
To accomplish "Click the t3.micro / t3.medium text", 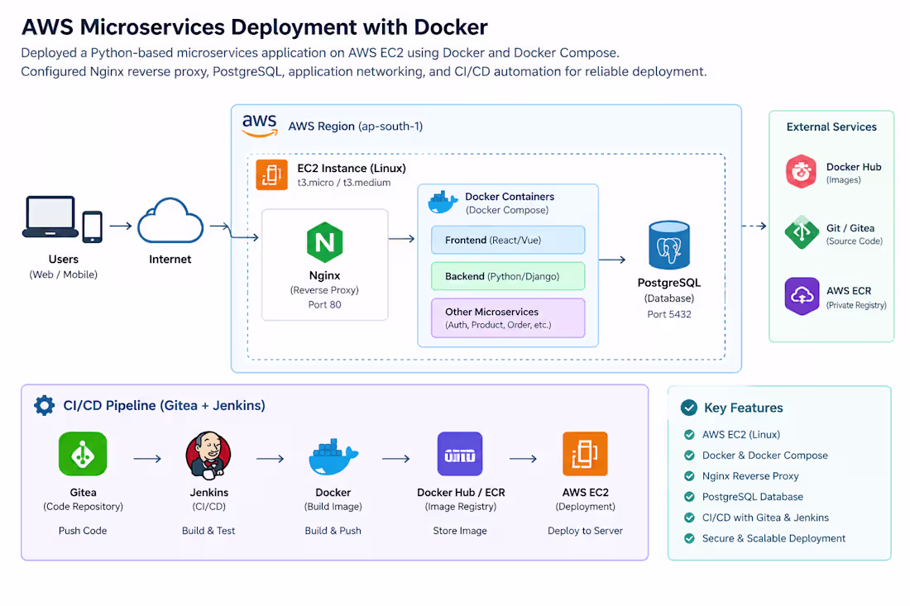I will pyautogui.click(x=343, y=183).
